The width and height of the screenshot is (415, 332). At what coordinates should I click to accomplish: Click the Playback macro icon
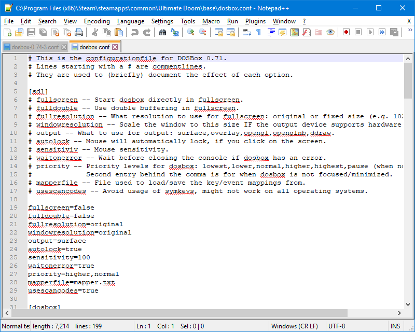pos(370,32)
